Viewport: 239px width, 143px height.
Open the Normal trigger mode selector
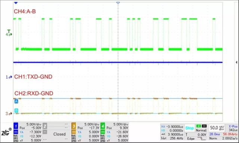click(x=201, y=130)
